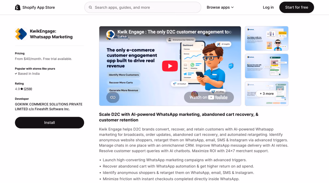Click the search magnifier icon
Screen dimensions: 329x183
[x=90, y=7]
